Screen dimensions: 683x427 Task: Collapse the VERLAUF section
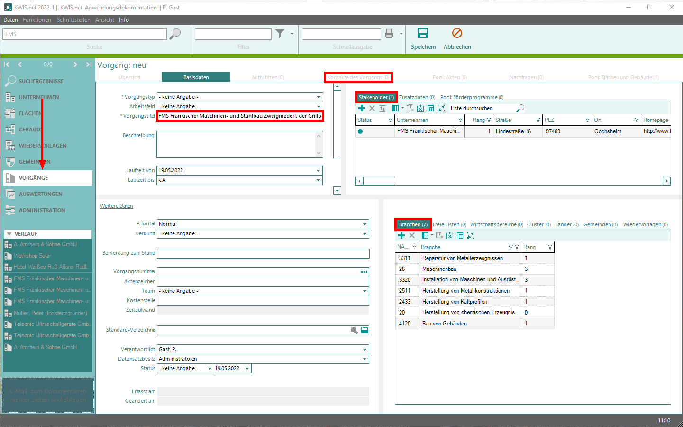point(9,234)
